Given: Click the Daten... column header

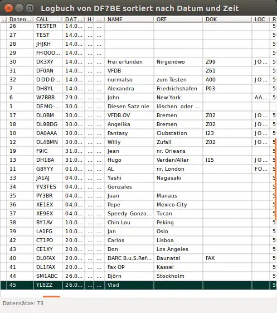Looking at the screenshot, I should [20, 20].
